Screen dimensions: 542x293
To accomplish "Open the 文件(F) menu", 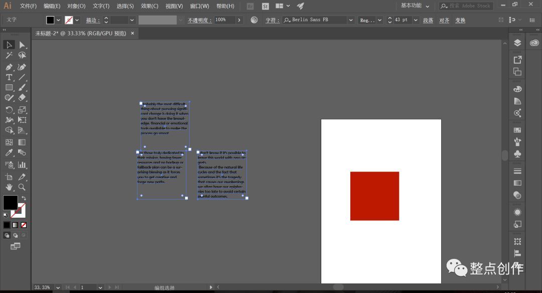I will coord(28,6).
